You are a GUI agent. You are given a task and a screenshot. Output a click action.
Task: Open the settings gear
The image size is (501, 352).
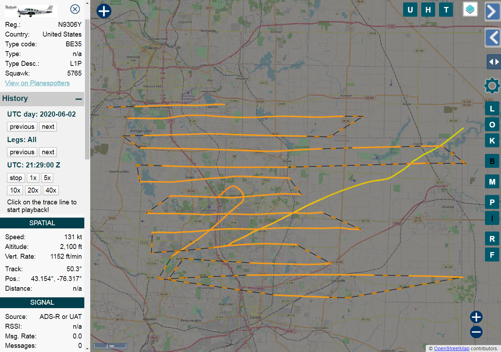click(x=492, y=86)
